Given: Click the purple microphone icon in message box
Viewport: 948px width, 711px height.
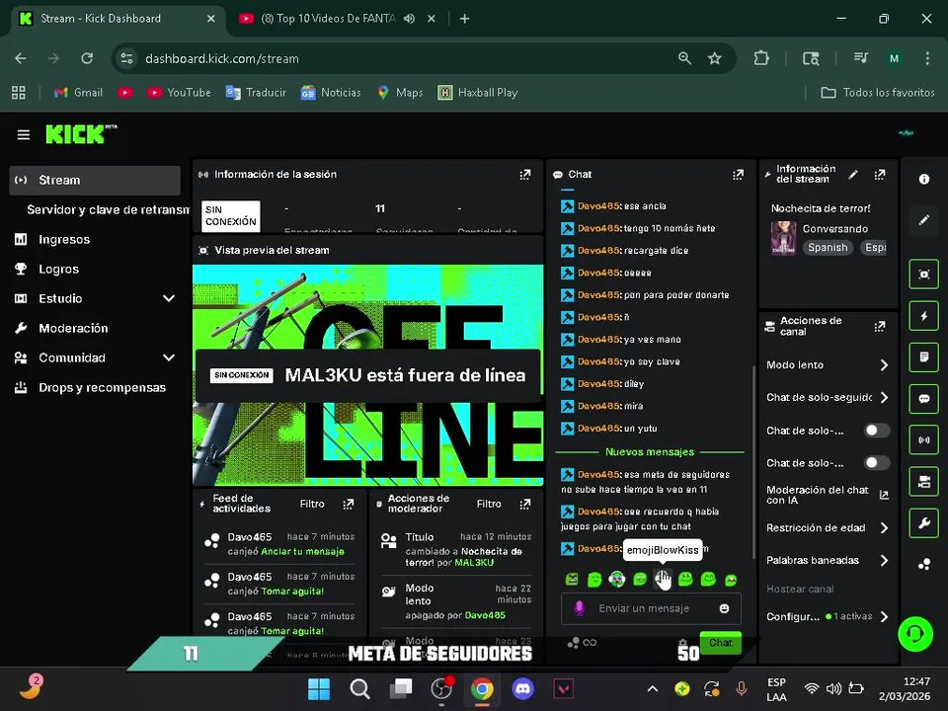Looking at the screenshot, I should click(x=579, y=608).
